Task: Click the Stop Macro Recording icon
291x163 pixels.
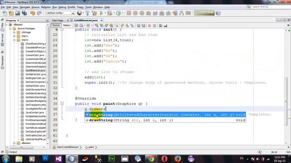Action: click(155, 25)
